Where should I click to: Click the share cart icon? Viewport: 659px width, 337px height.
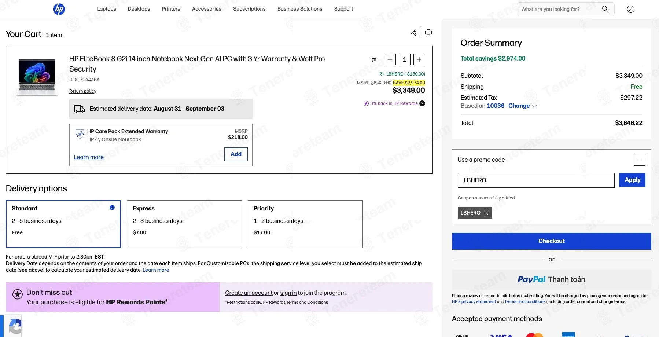[x=413, y=33]
